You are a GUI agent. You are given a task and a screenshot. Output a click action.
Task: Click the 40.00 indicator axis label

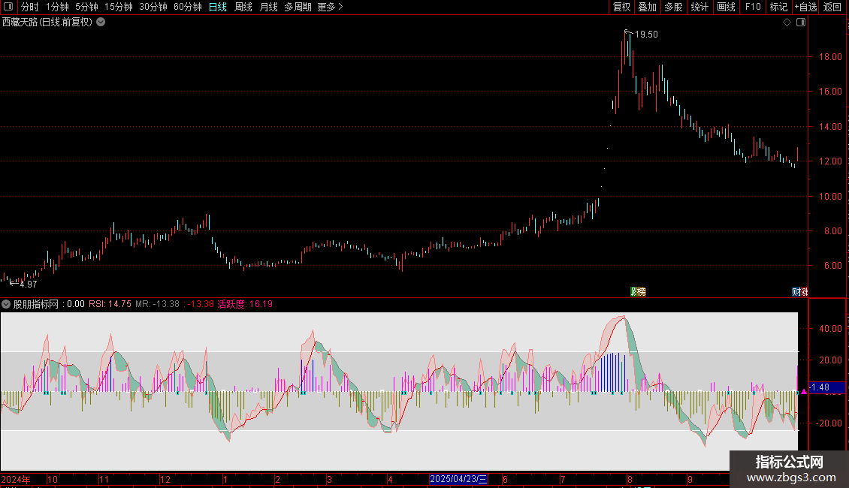click(830, 328)
